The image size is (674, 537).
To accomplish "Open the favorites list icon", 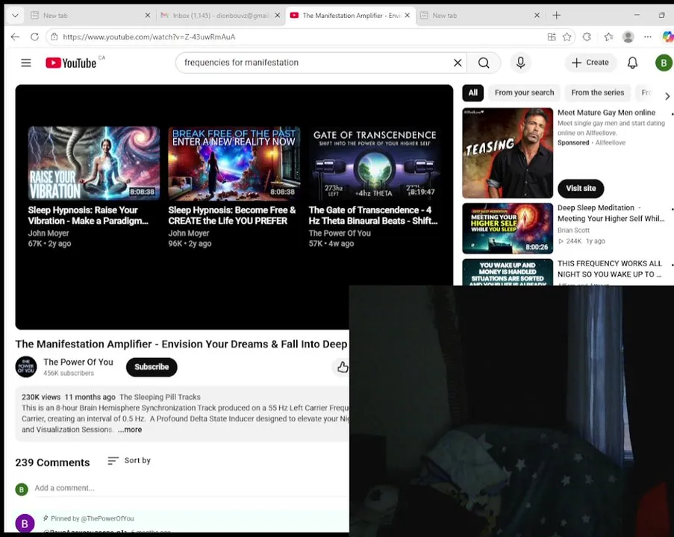I will tap(608, 37).
